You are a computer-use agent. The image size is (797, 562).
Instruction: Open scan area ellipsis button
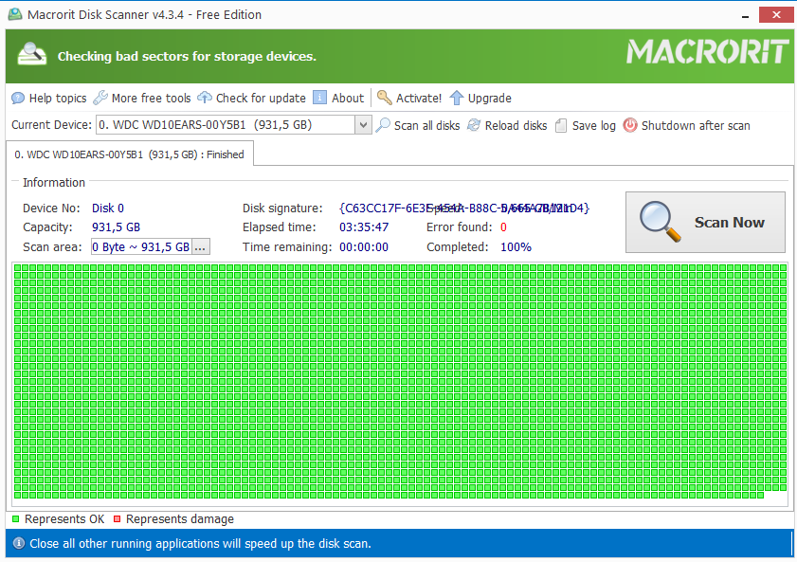coord(200,247)
